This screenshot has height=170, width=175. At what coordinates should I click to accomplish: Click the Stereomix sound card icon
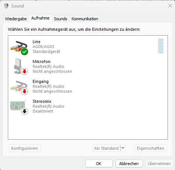coord(19,107)
